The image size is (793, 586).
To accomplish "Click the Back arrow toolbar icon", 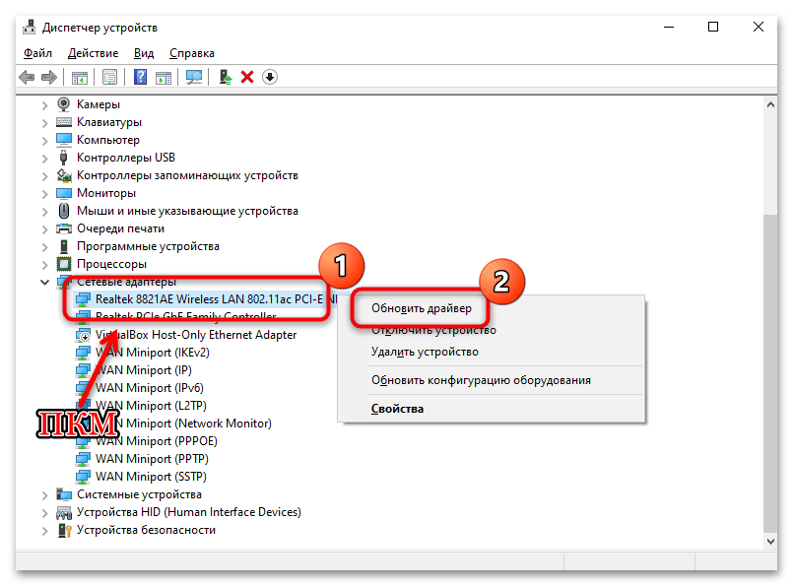I will point(26,77).
